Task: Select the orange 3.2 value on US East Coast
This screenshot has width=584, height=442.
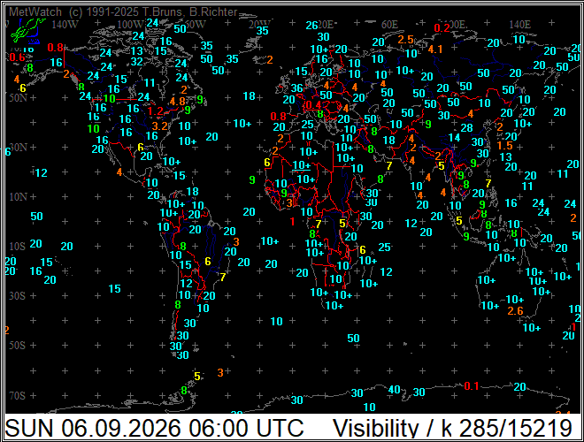Action: pos(160,126)
